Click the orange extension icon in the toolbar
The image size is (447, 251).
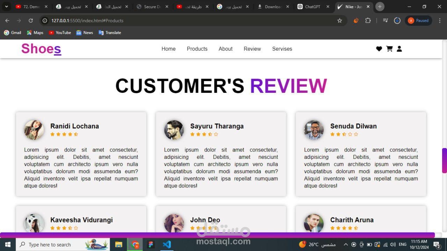tap(356, 21)
